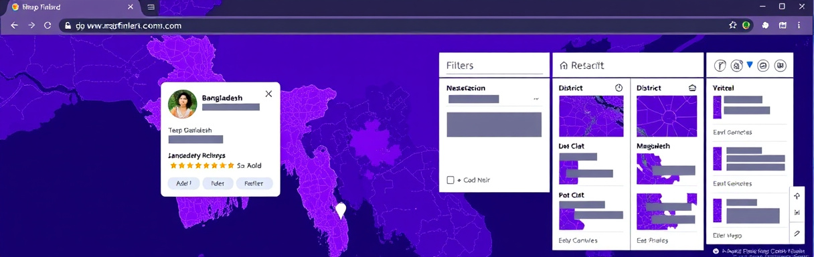Click the clock icon next to first District
The width and height of the screenshot is (814, 257).
click(x=619, y=88)
